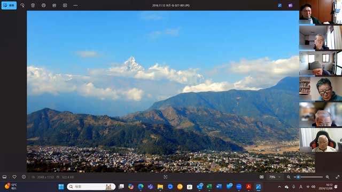Open file info with the info icon

point(24,177)
